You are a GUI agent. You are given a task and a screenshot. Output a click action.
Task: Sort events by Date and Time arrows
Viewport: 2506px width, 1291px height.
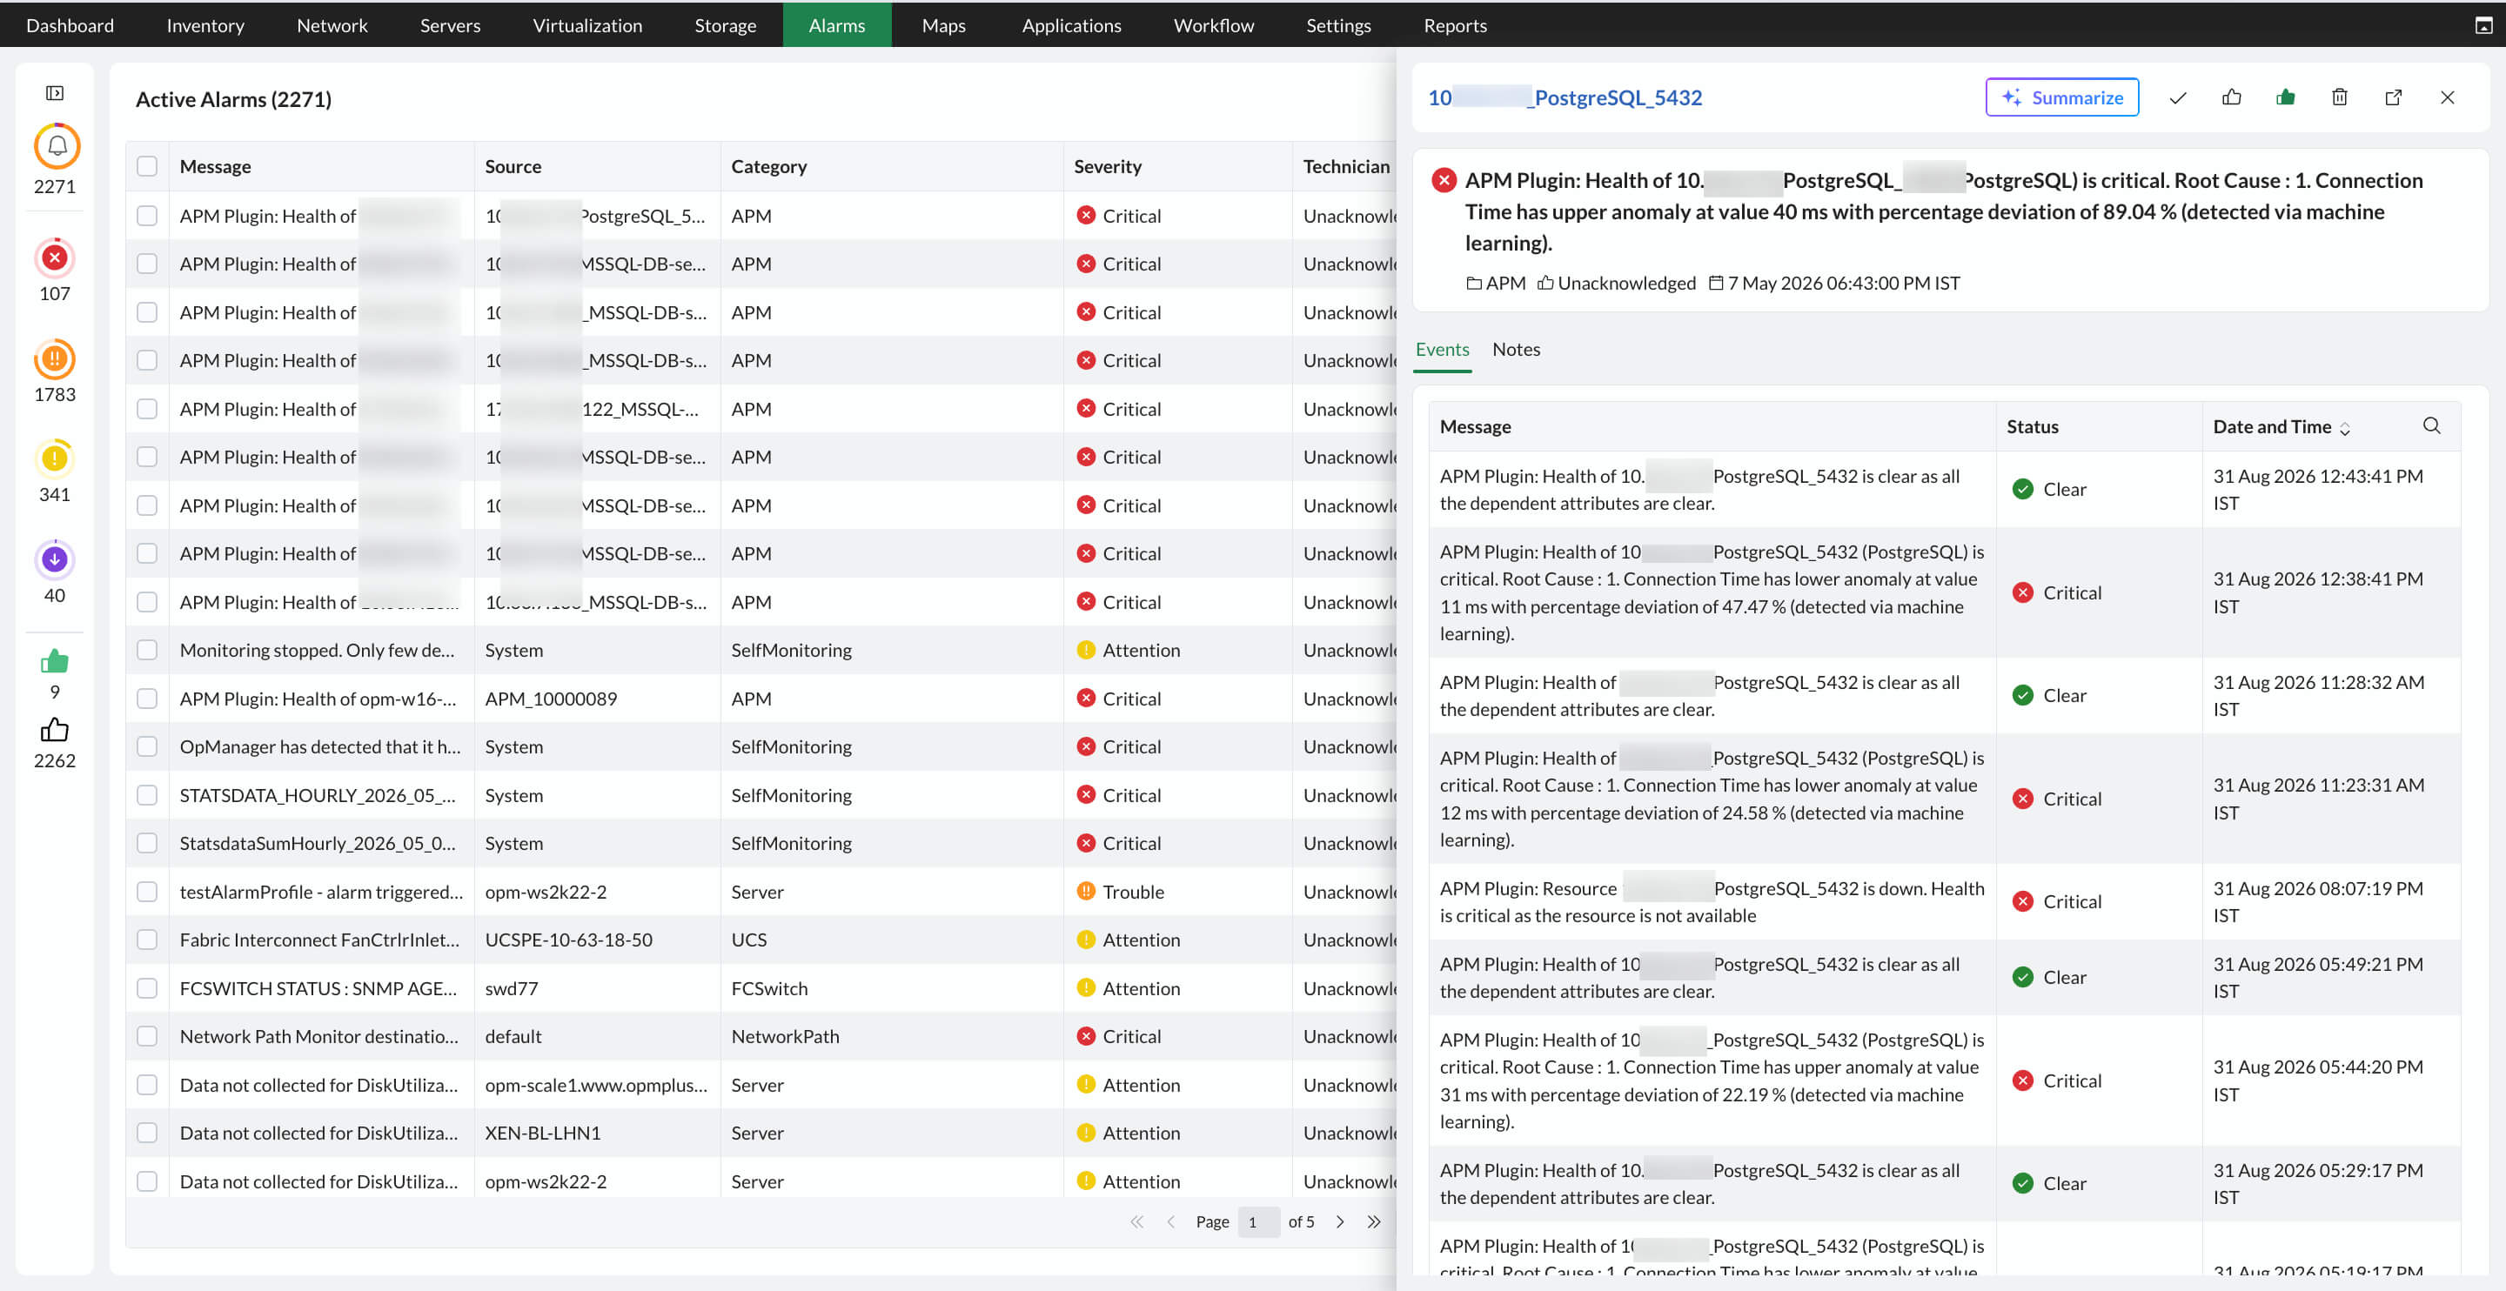point(2344,428)
